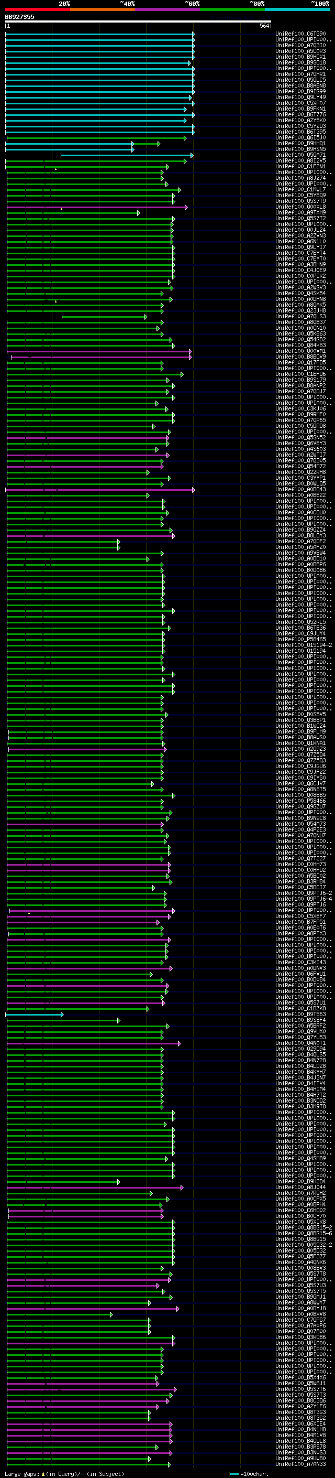Select the UniRef100_B8C3Q6 label

300,1400
